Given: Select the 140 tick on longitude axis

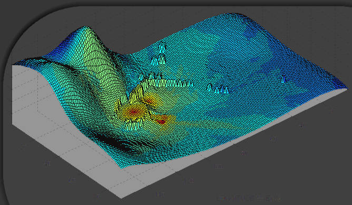Looking at the screenshot, I should (x=160, y=194).
